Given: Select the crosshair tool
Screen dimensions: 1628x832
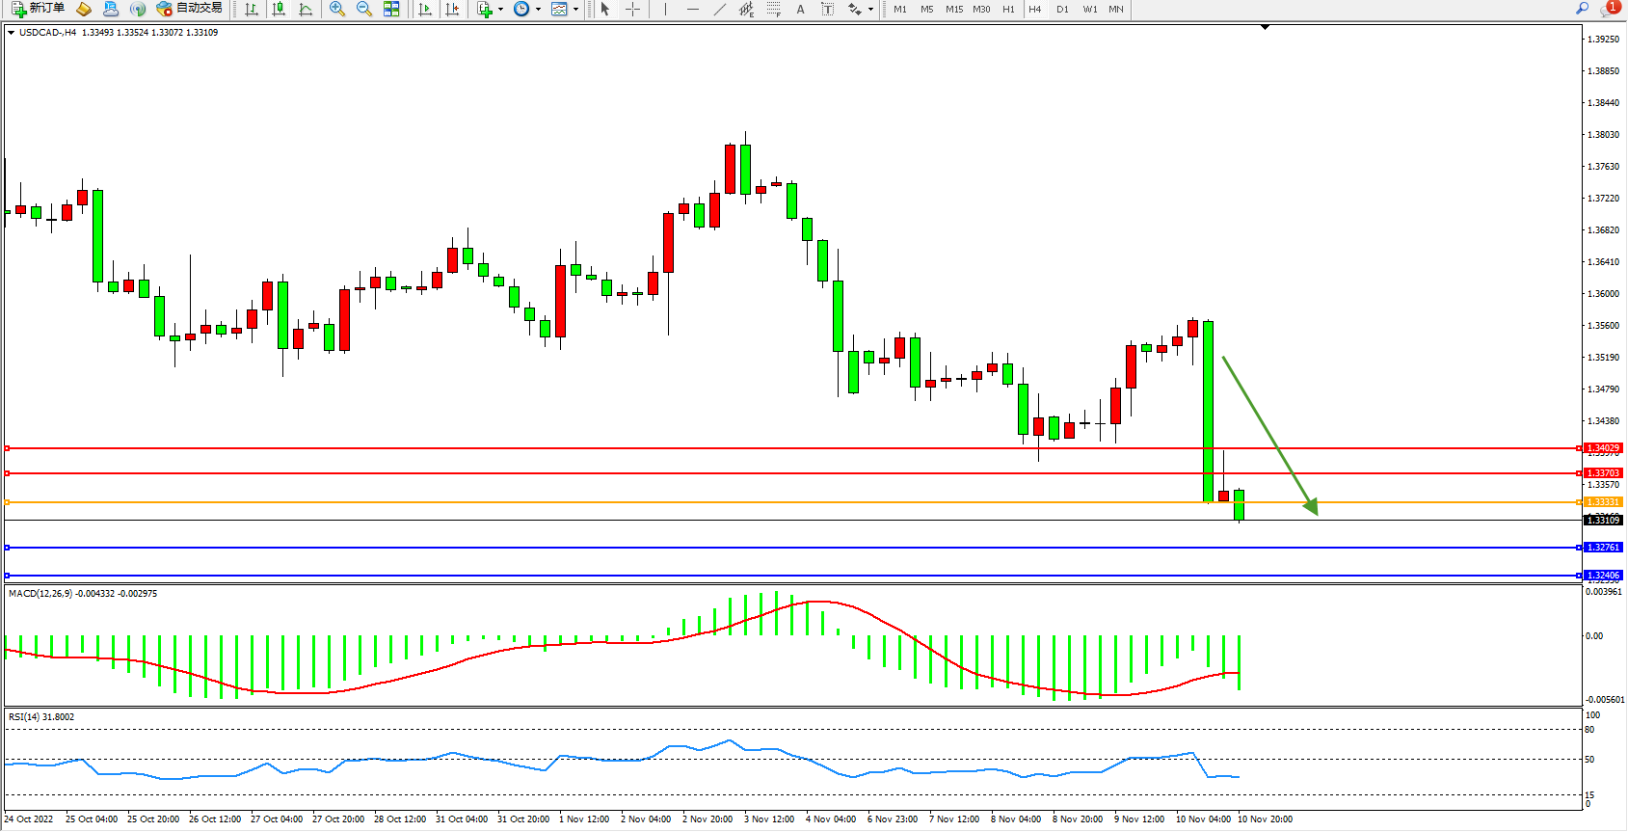Looking at the screenshot, I should (632, 9).
